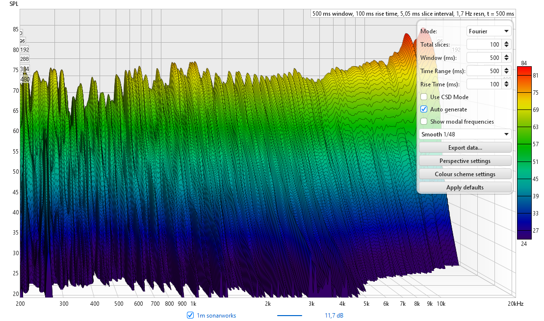The height and width of the screenshot is (321, 544).
Task: Uncheck the Auto generate checkbox
Action: tap(424, 109)
